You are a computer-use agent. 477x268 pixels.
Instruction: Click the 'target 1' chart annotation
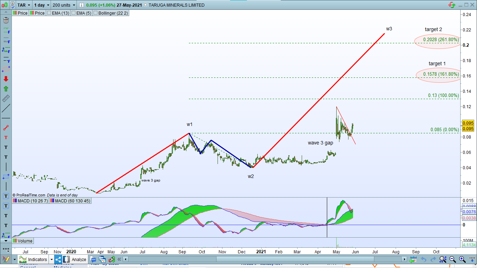(x=437, y=64)
